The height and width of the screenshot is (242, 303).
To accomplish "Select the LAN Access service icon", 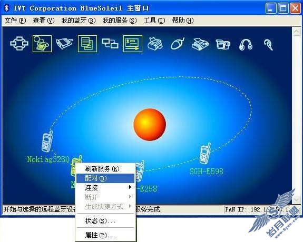I will coord(110,44).
